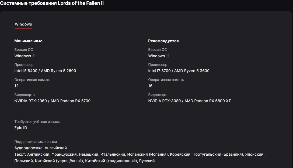Viewport: 293px width, 168px height.
Task: Select the Windows platform tab
Action: coord(23,24)
